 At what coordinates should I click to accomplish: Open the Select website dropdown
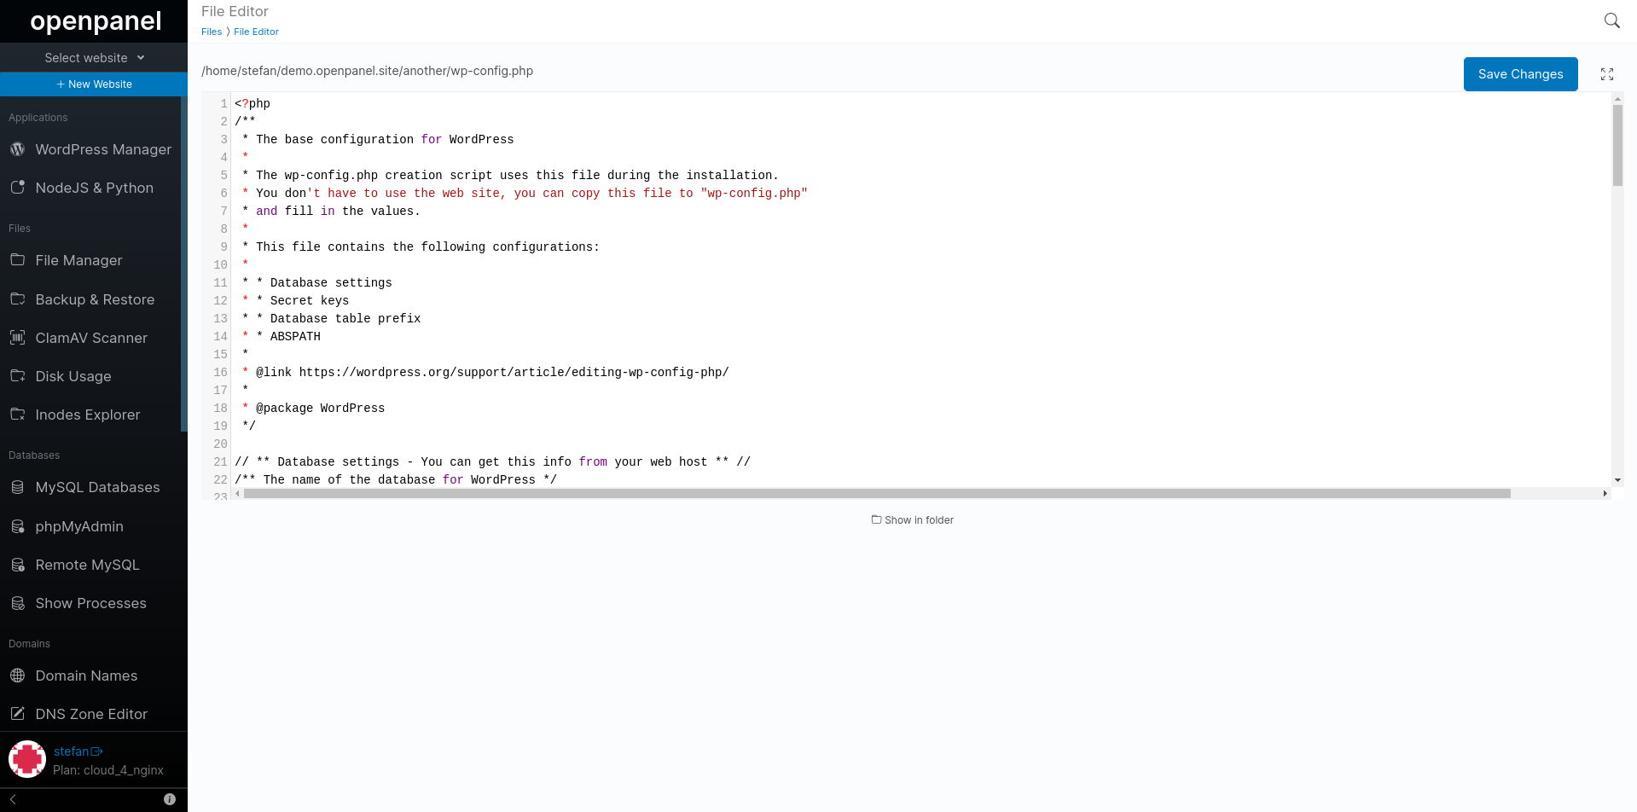click(x=94, y=58)
